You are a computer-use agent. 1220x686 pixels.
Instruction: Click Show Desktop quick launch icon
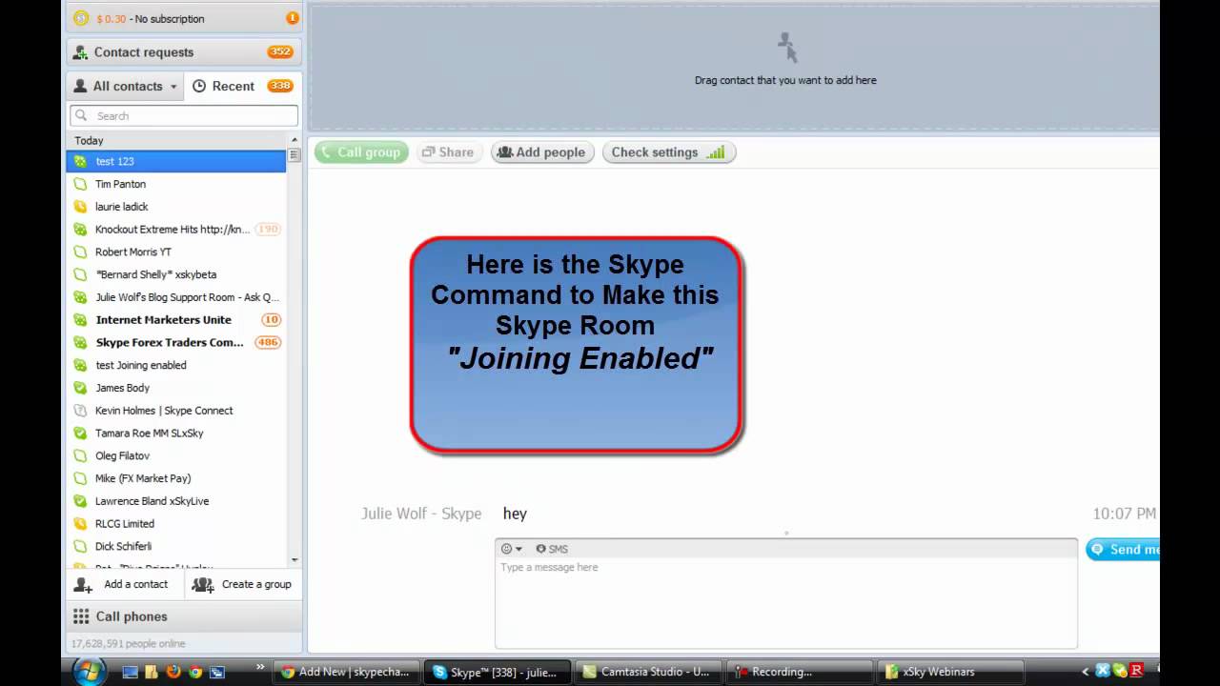click(131, 672)
